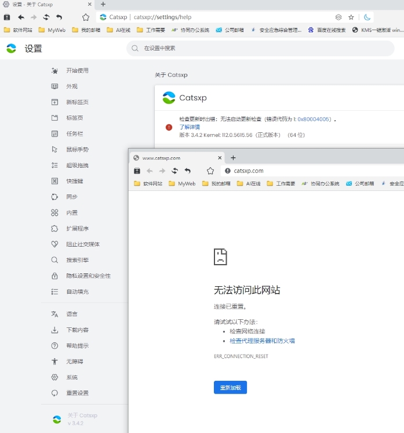Open new tab in catsxp.com window
The height and width of the screenshot is (433, 404).
tap(233, 158)
